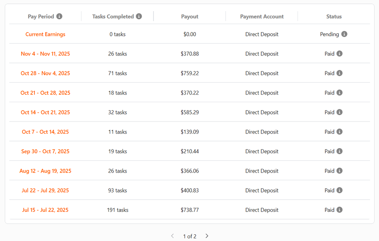Select the $139.09 payout value
Image resolution: width=379 pixels, height=241 pixels.
[190, 132]
